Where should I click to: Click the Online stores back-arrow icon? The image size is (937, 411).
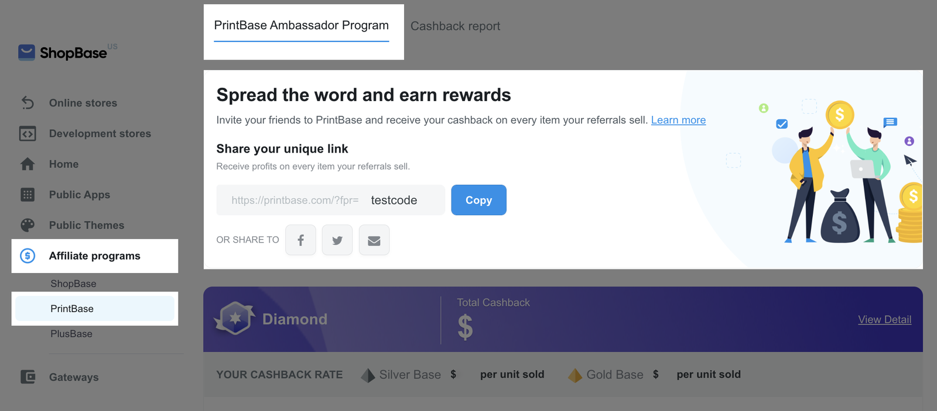(28, 103)
